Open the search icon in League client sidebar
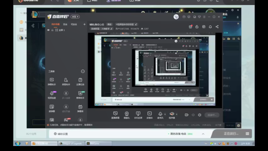The image size is (268, 151). coord(239,39)
